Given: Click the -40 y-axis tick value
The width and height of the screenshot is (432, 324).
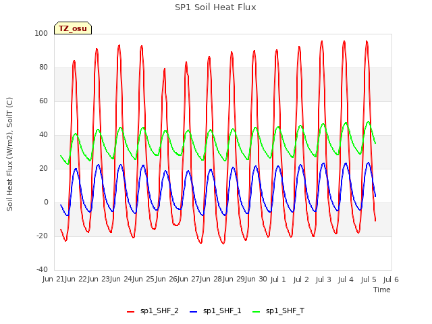Looking at the screenshot, I should pyautogui.click(x=42, y=269).
